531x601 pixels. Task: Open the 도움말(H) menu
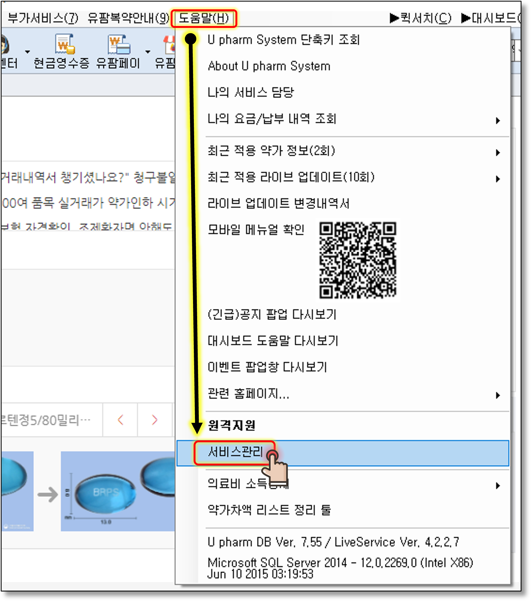[203, 19]
